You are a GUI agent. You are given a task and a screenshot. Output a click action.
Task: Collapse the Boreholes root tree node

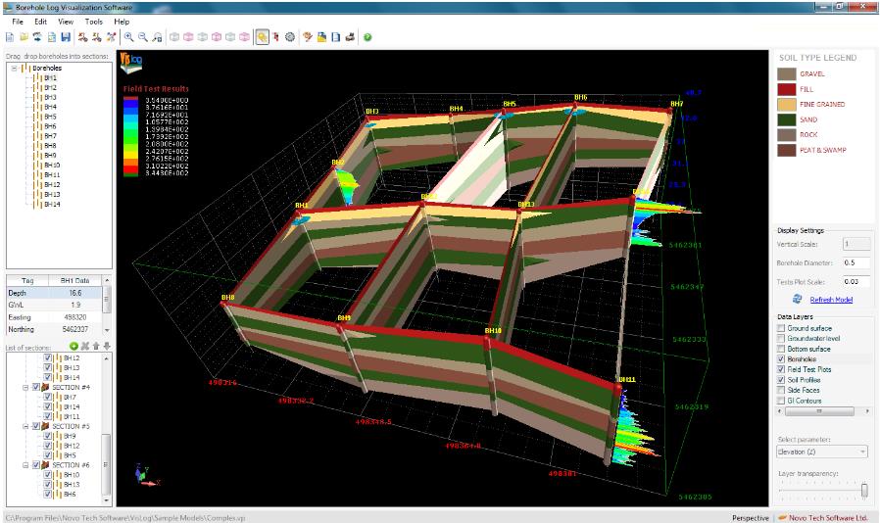pos(15,68)
